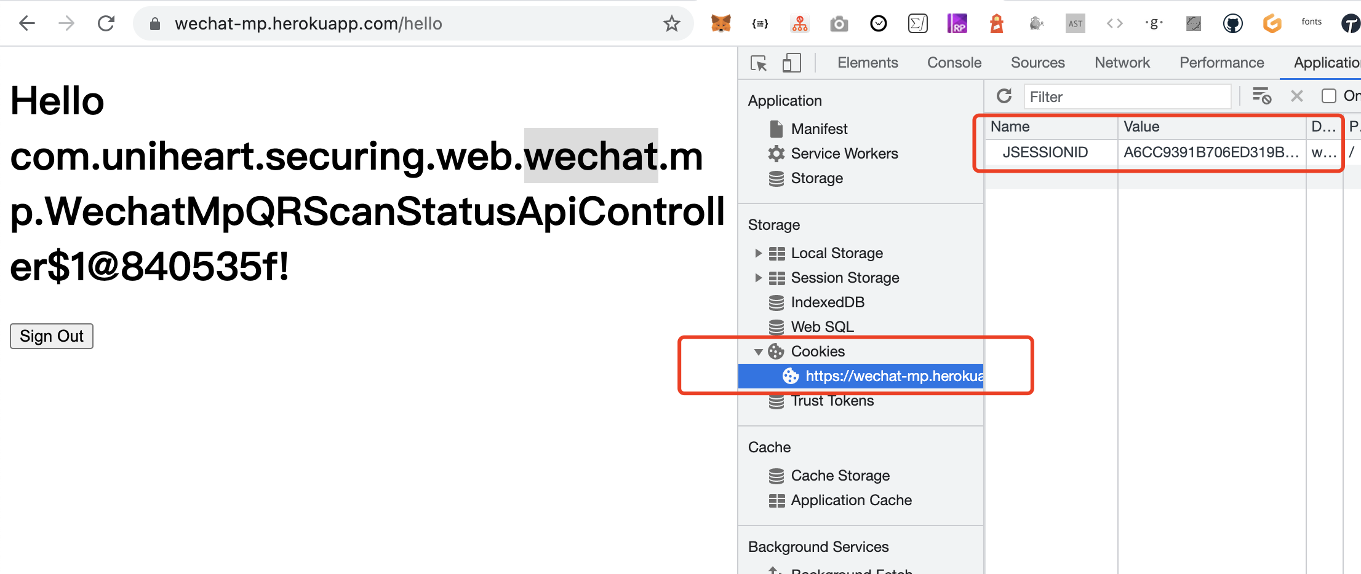Click the MetaMask fox extension icon
The image size is (1361, 574).
(x=720, y=24)
